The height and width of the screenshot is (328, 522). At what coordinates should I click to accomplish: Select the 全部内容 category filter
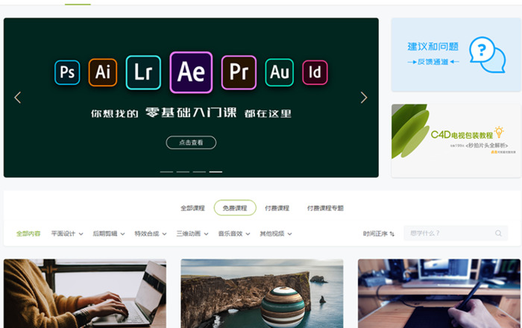[x=28, y=233]
